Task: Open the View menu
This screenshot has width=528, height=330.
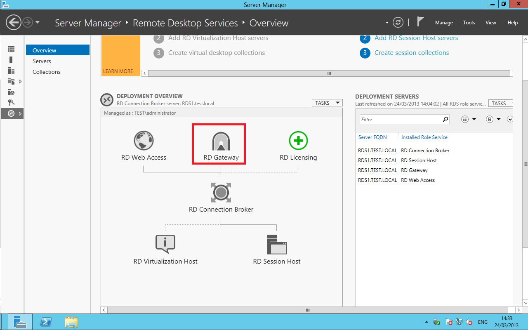Action: pos(491,23)
